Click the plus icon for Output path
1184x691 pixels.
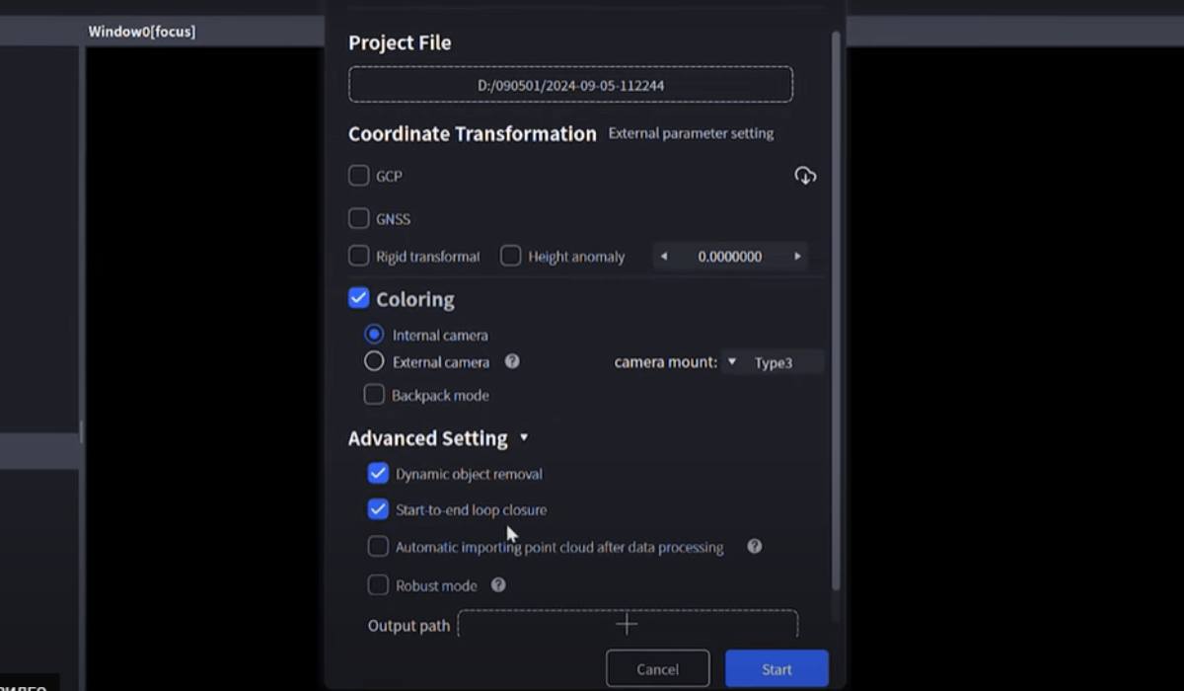point(627,624)
